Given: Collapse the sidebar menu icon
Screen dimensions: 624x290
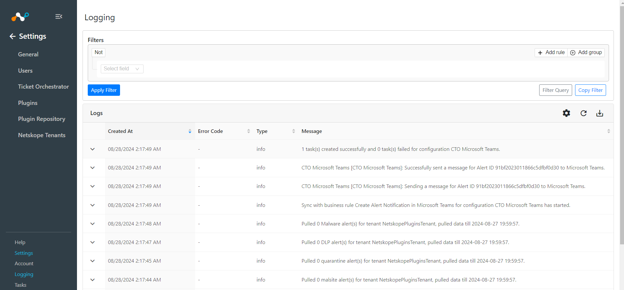Looking at the screenshot, I should pos(59,17).
